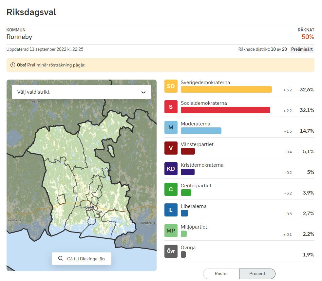Click the Moderaterna blue result bar

coord(201,131)
